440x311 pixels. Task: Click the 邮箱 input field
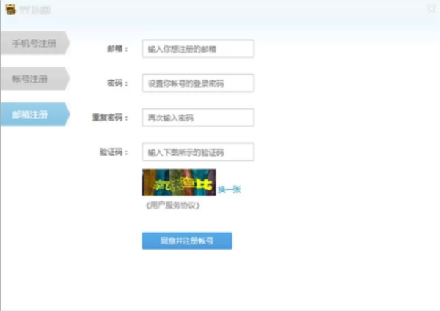(198, 49)
